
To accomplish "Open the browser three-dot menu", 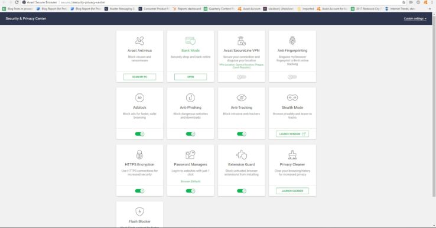I will [x=432, y=2].
